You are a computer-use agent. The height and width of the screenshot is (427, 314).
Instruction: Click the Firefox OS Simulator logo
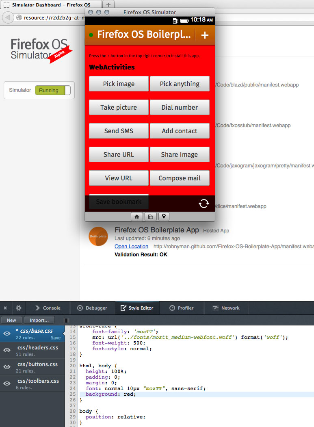pos(41,50)
